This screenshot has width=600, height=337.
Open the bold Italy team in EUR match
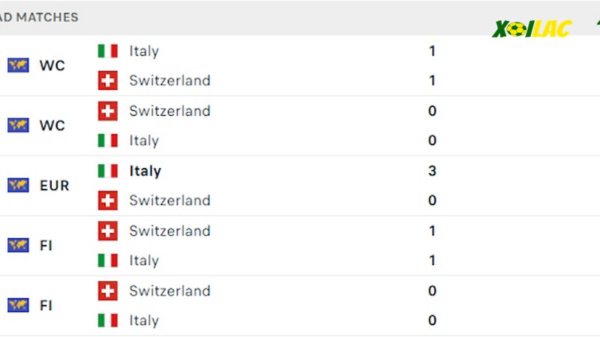point(145,171)
